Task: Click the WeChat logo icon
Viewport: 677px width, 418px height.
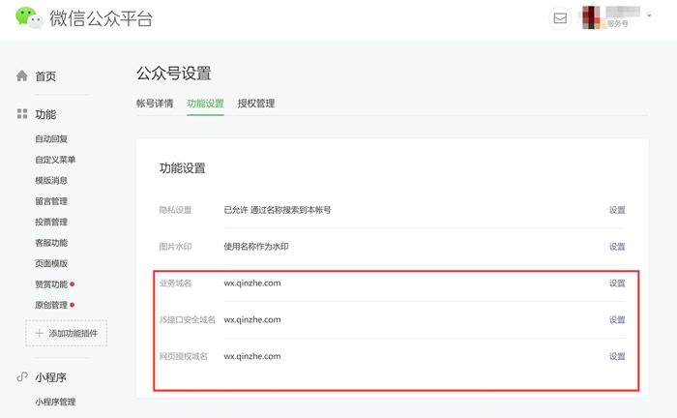Action: coord(28,18)
